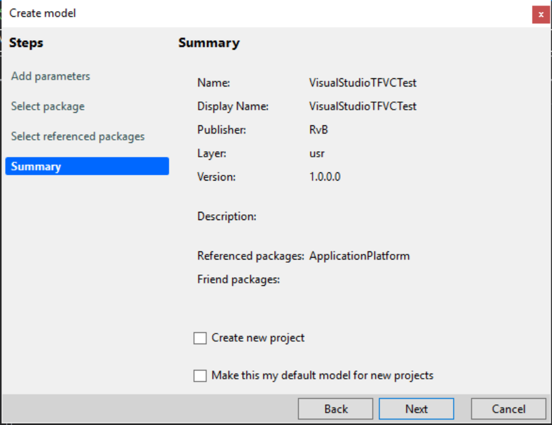Open the Select package step
The height and width of the screenshot is (425, 552).
[x=48, y=107]
